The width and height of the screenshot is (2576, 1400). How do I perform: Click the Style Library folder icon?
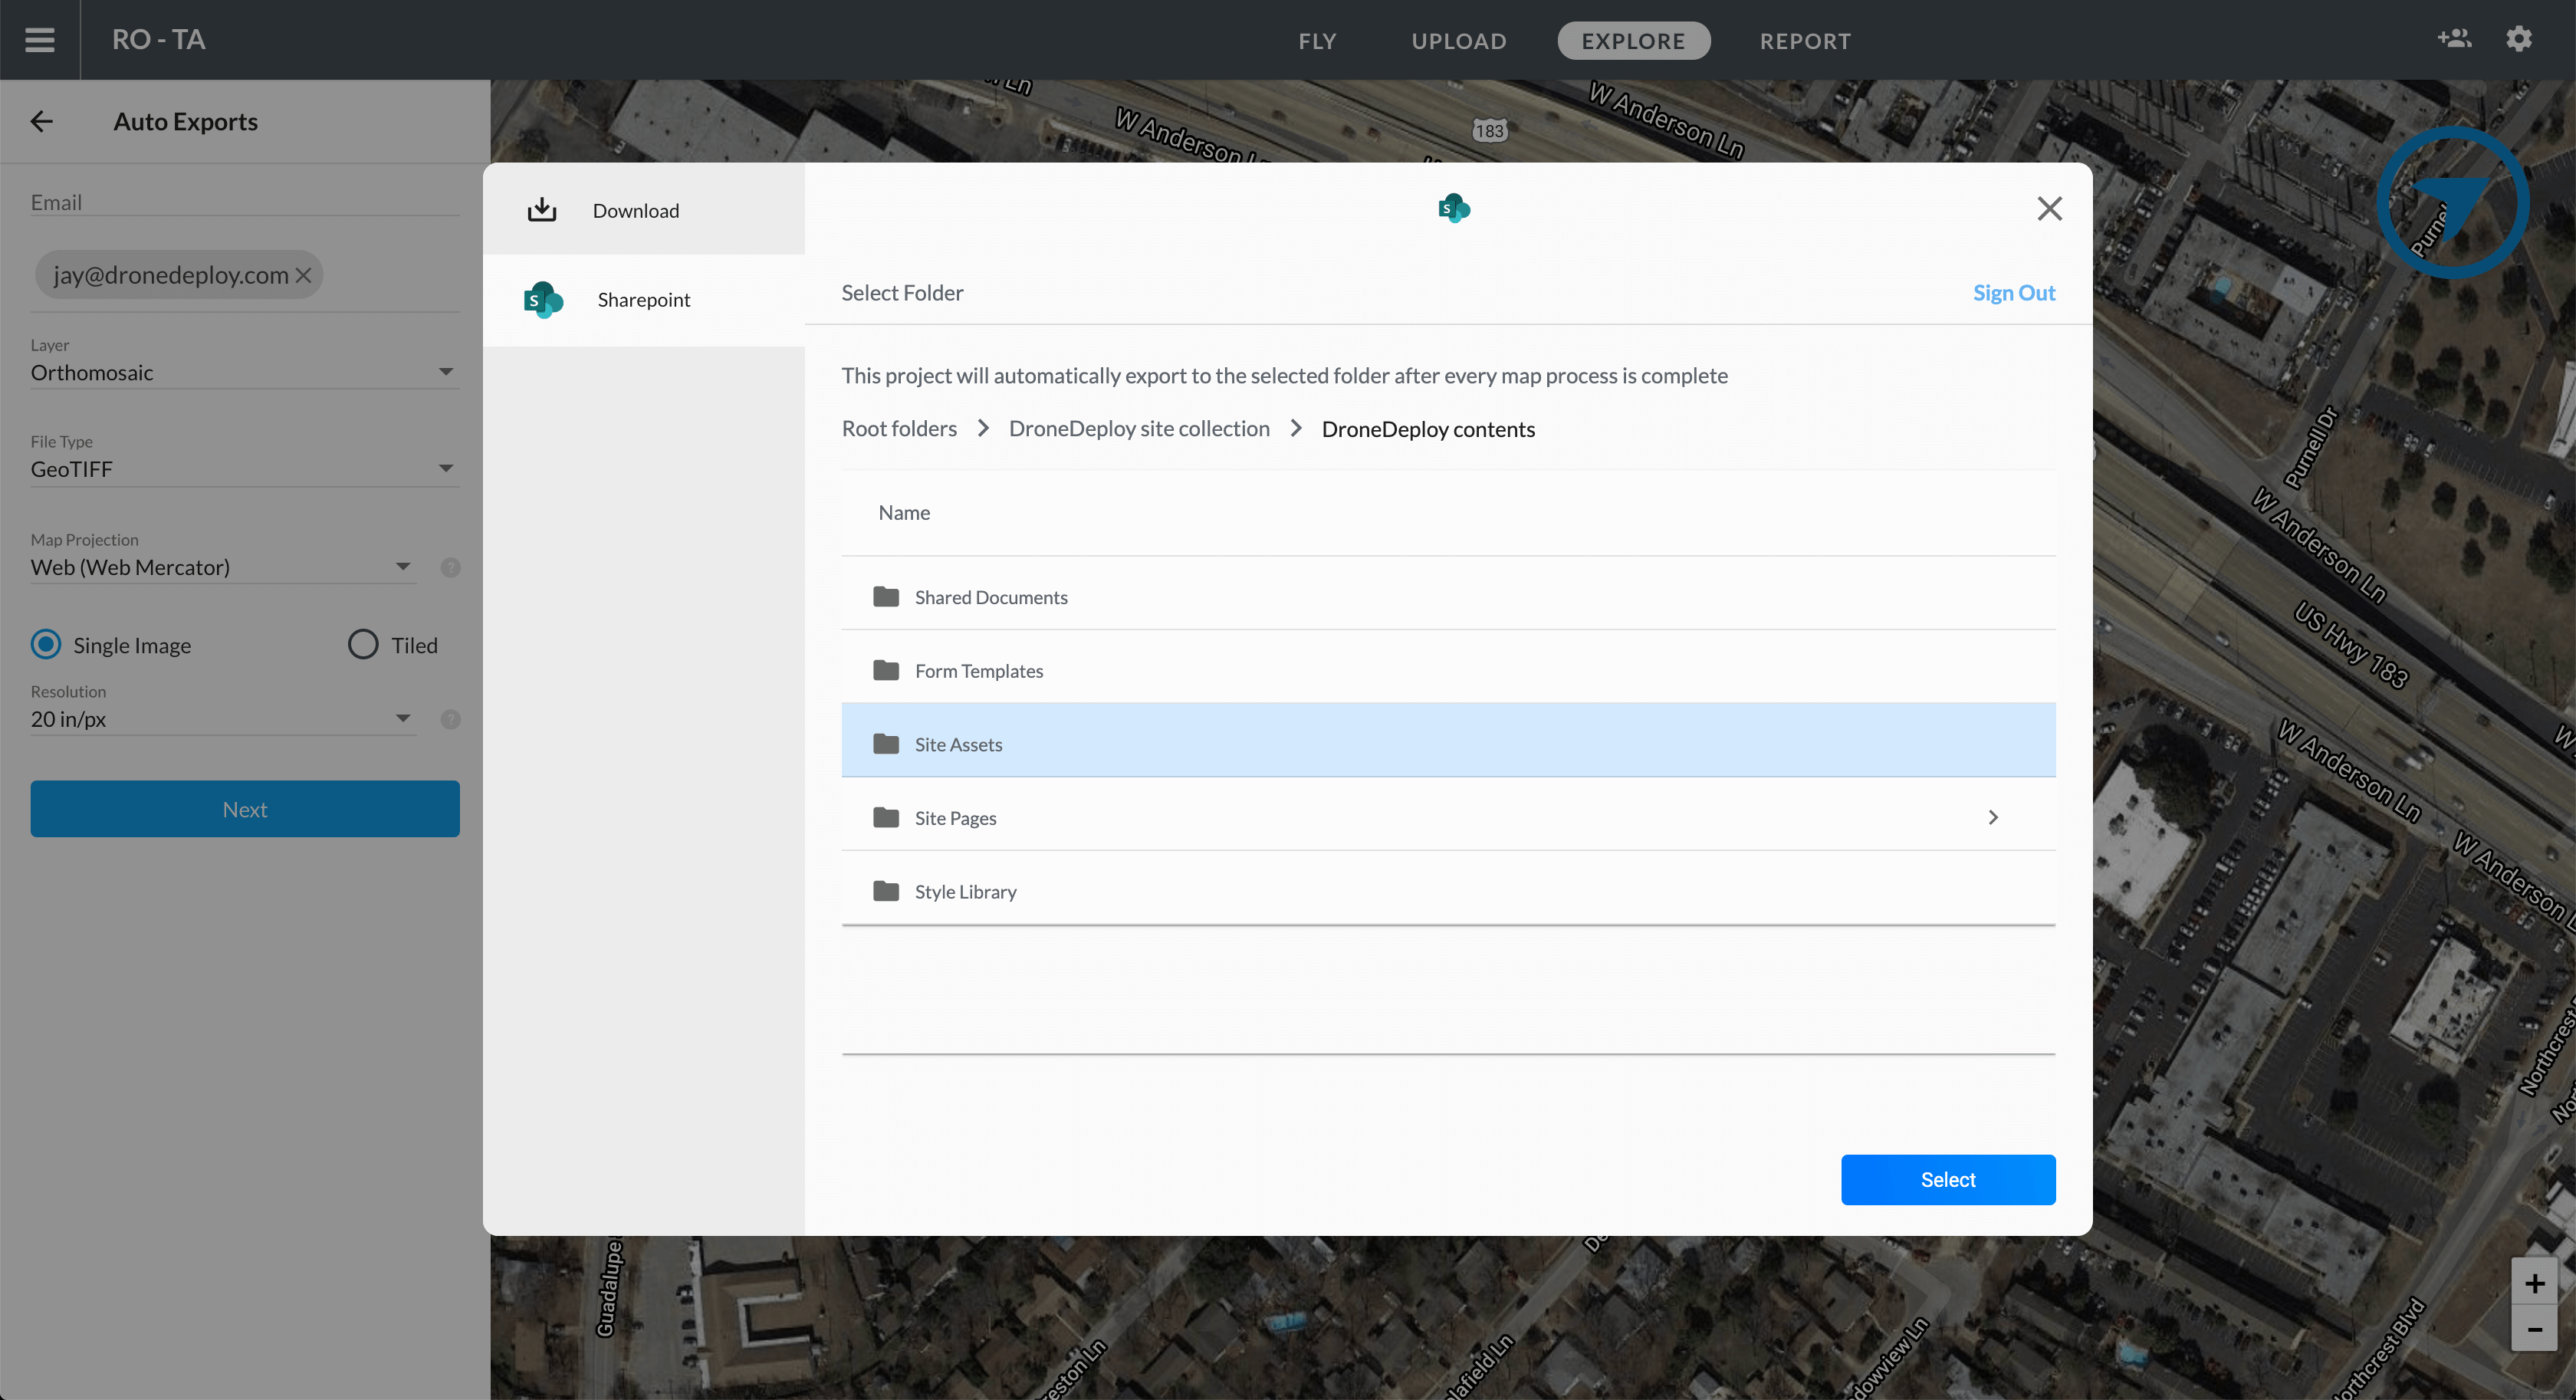[885, 891]
